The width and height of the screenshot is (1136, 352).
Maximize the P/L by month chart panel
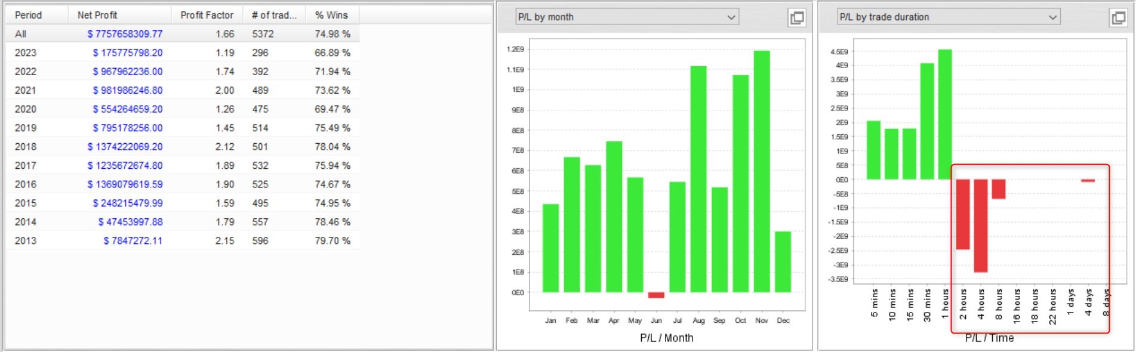[796, 18]
